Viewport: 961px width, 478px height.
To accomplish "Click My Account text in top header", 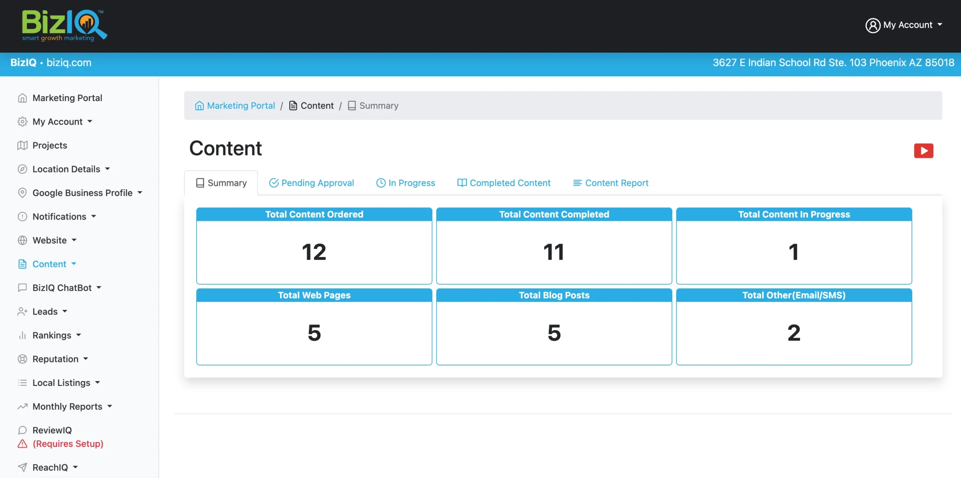I will (908, 25).
